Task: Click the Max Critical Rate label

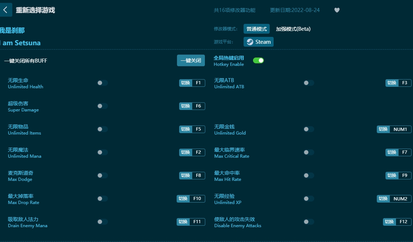Action: [x=232, y=156]
